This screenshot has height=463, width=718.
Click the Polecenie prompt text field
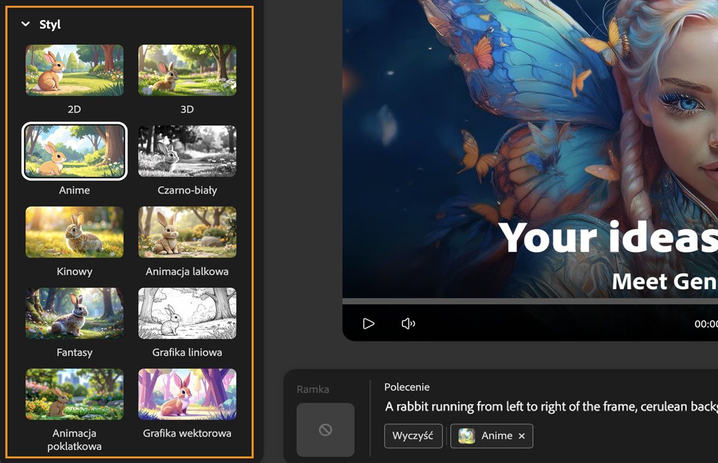[x=550, y=407]
